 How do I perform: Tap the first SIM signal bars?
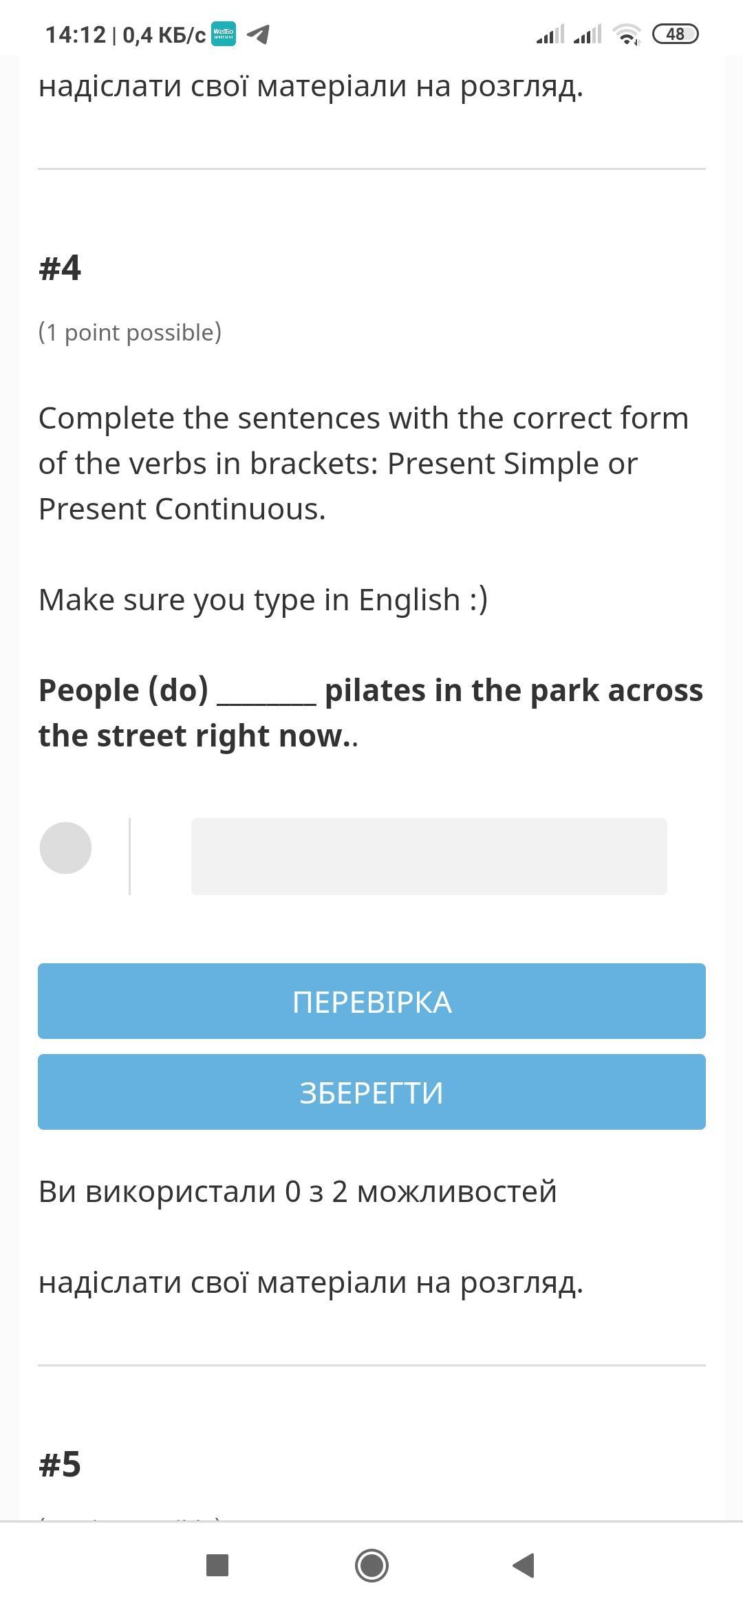550,34
